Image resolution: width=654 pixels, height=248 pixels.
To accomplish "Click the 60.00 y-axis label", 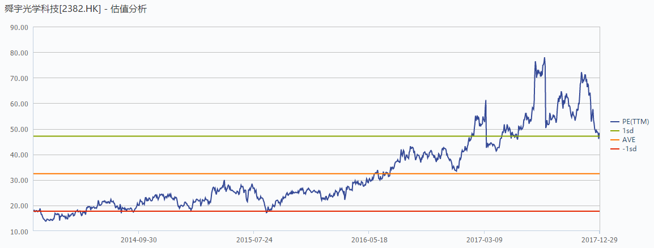I will (19, 104).
